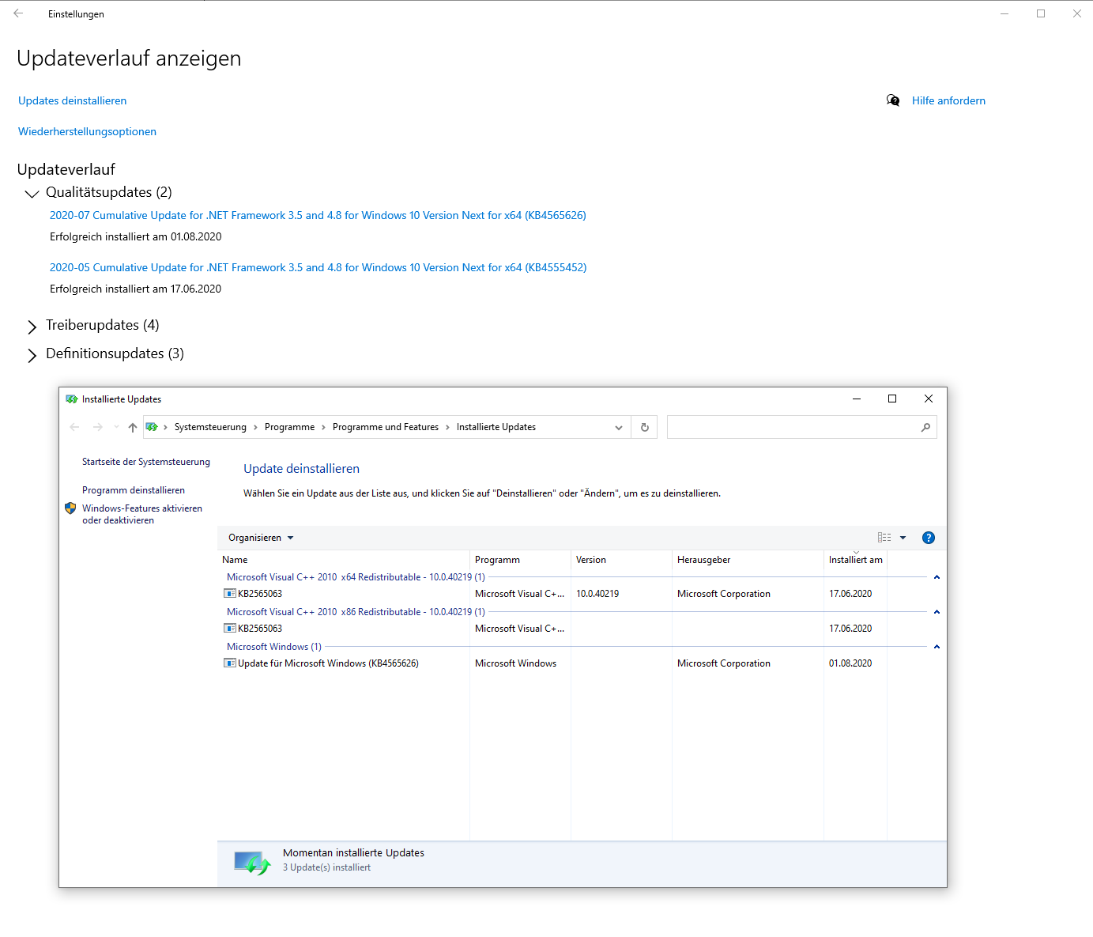Click Microsoft Corporation in the KB4565626 row
Image resolution: width=1093 pixels, height=937 pixels.
tap(723, 663)
